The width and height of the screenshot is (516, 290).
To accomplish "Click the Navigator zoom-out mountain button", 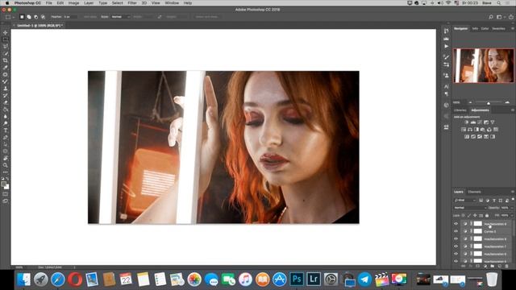I will pos(470,102).
